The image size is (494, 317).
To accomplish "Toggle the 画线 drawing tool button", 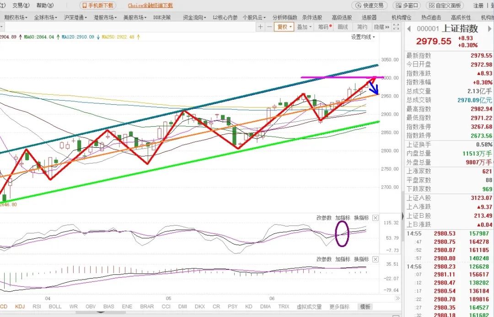I will coord(343,27).
